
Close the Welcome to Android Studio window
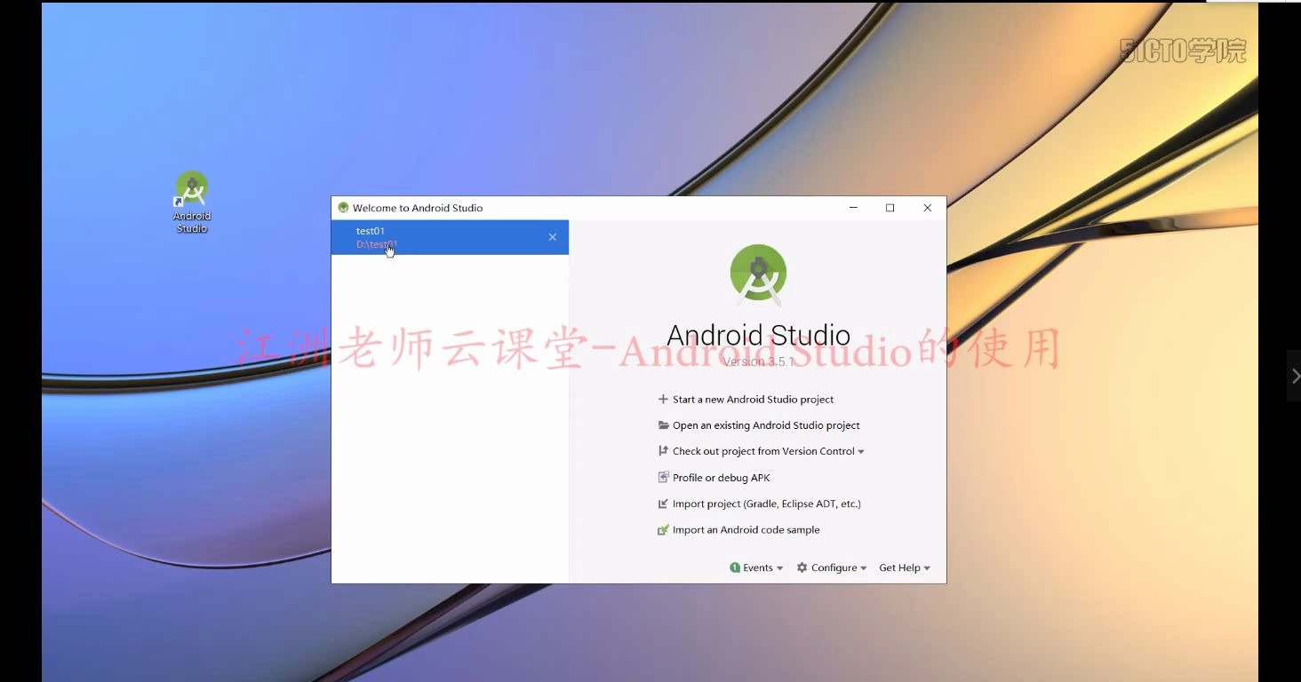click(x=927, y=208)
